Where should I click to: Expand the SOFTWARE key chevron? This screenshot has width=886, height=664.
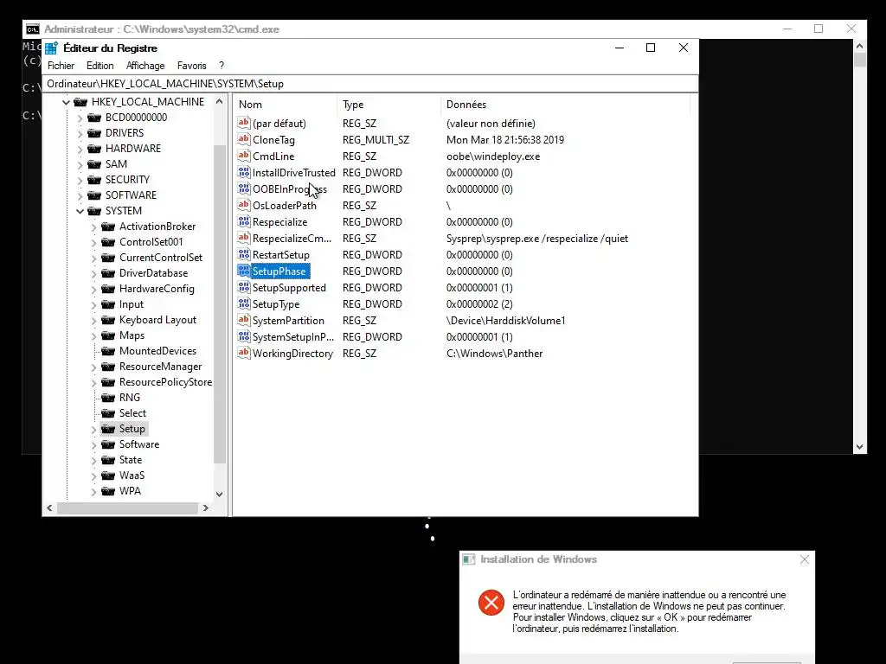(x=80, y=196)
